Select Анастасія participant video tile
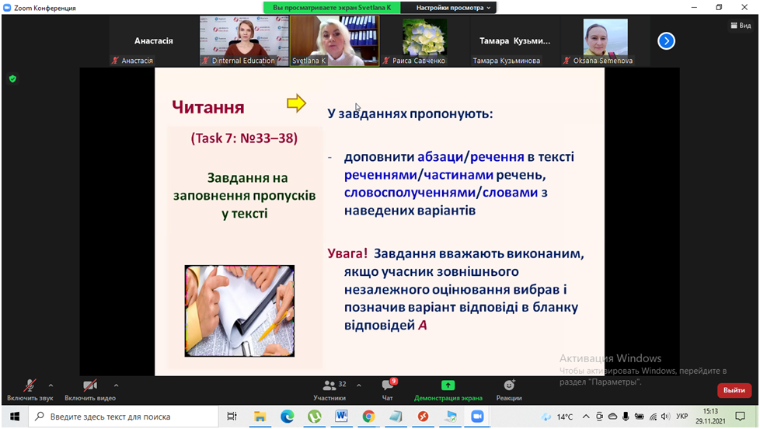 [154, 40]
